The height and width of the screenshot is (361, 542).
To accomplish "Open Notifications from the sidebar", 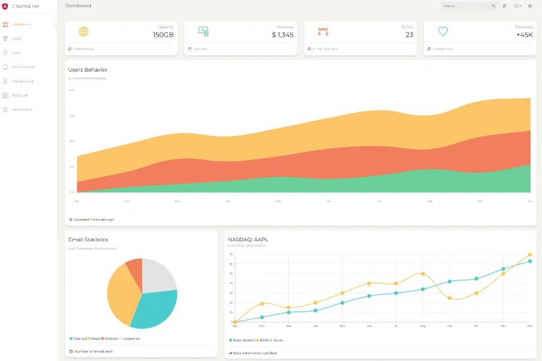I will point(23,67).
